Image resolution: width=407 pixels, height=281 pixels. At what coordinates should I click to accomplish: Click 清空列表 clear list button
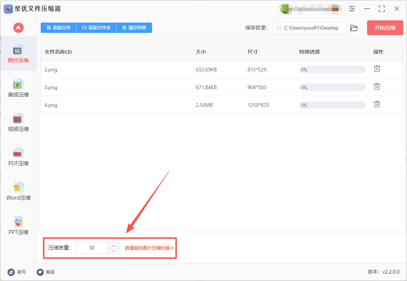pyautogui.click(x=134, y=28)
